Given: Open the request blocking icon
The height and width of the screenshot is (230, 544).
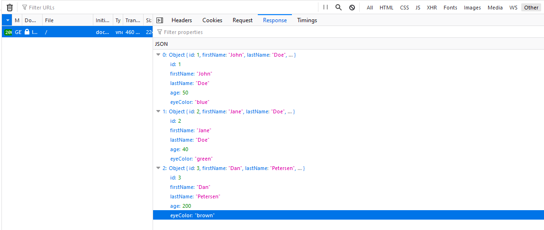Looking at the screenshot, I should click(352, 8).
